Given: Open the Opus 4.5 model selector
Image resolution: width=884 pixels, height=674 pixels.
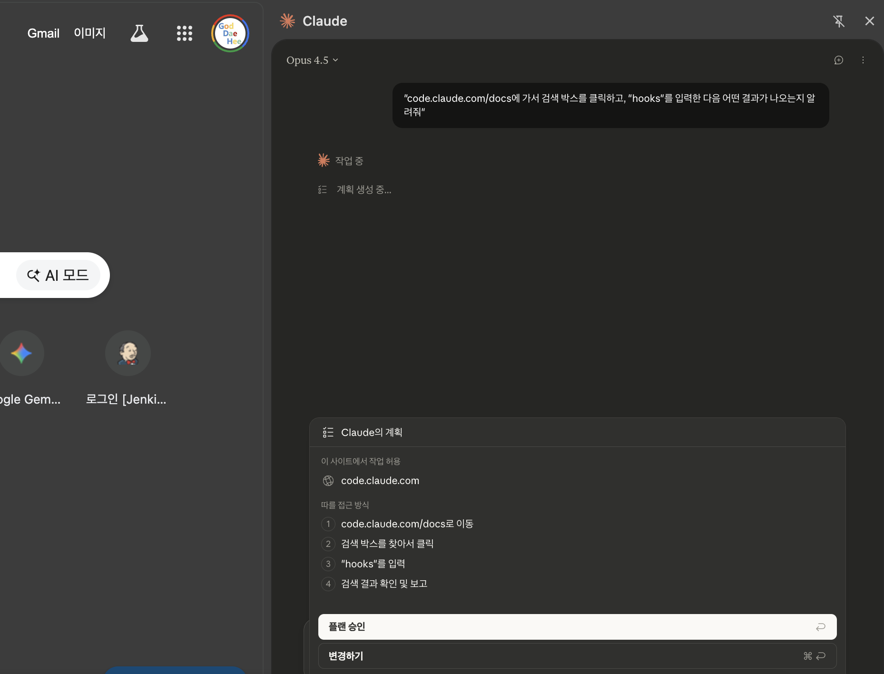Looking at the screenshot, I should [312, 60].
